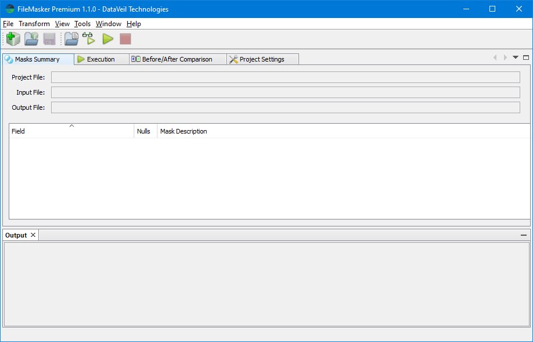Click the Save floppy disk icon
This screenshot has height=342, width=533.
(49, 39)
